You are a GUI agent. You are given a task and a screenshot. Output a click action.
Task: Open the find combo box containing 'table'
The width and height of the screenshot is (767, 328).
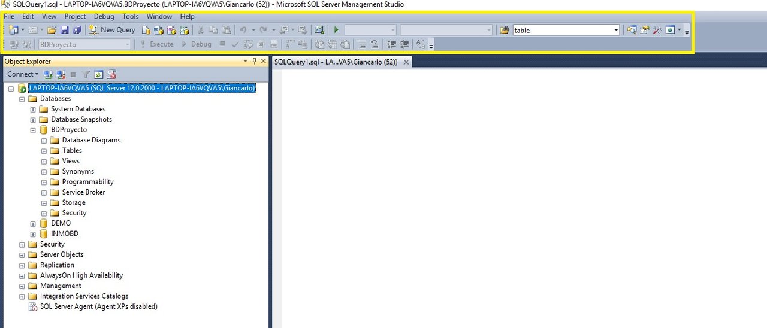click(x=616, y=30)
